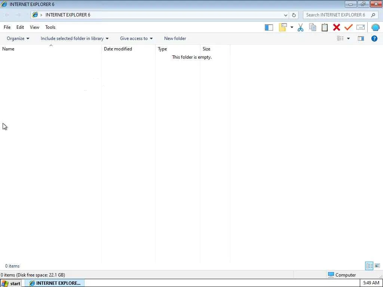Click the New folder button

click(x=175, y=38)
